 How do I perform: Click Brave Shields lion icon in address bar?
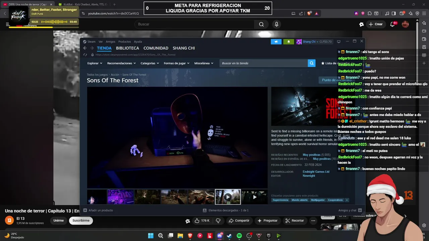309,13
